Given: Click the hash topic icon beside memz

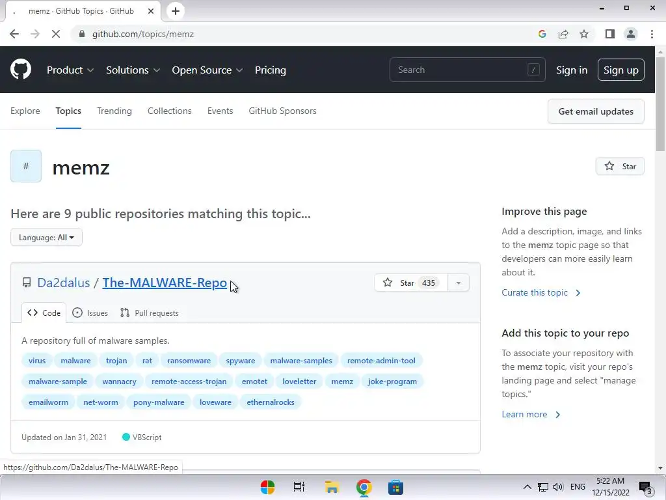Looking at the screenshot, I should (26, 166).
